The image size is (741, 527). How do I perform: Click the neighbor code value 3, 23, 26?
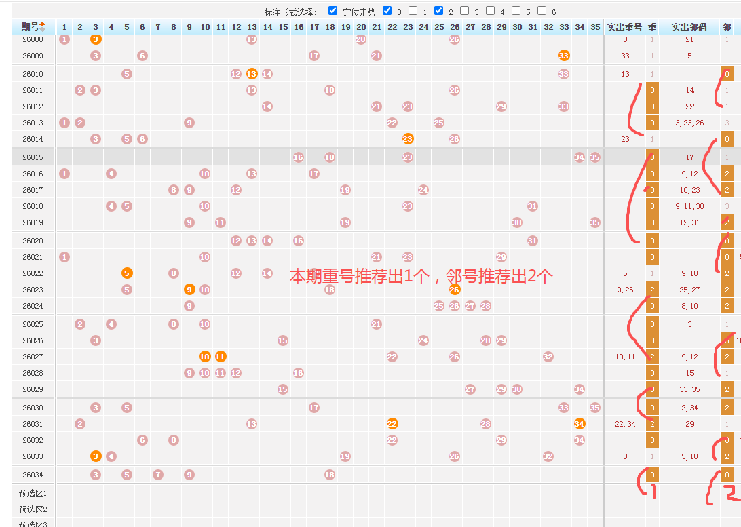tap(689, 123)
